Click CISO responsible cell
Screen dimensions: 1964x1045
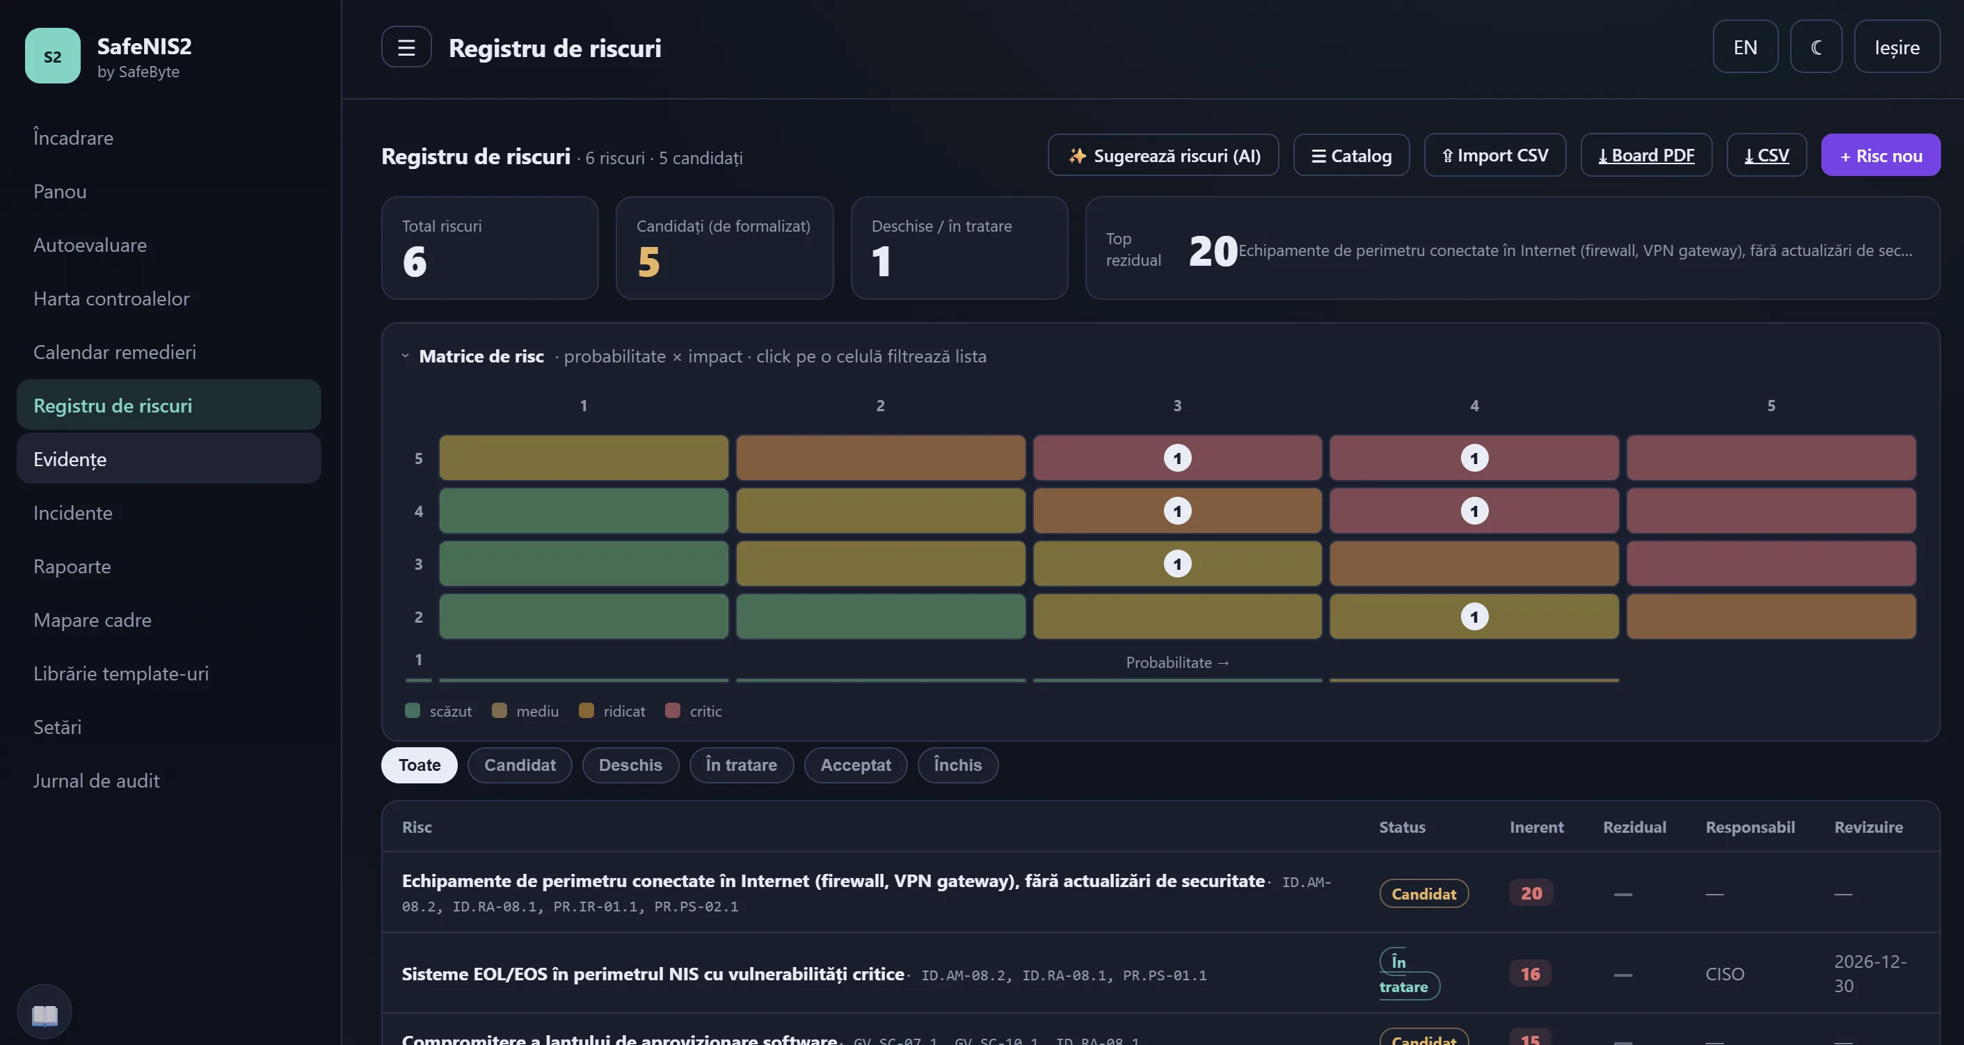[x=1725, y=974]
